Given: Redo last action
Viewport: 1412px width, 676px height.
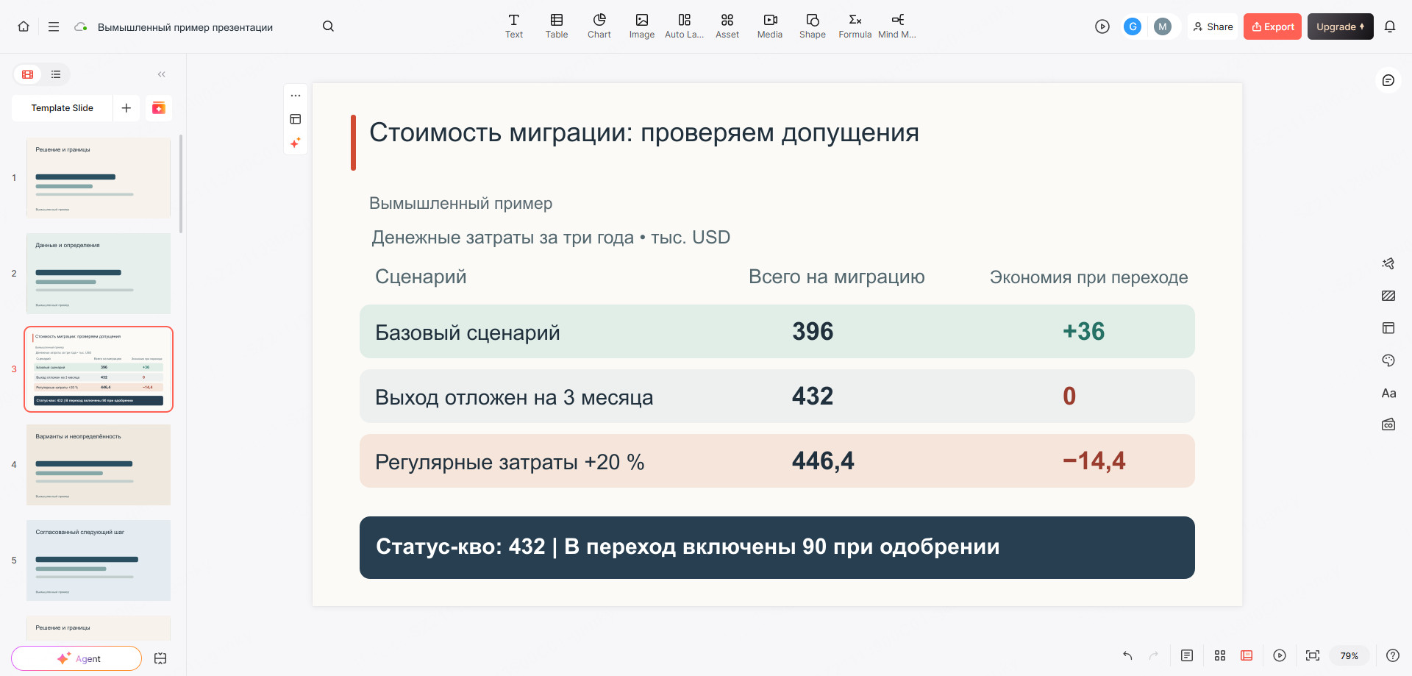Looking at the screenshot, I should click(x=1154, y=655).
